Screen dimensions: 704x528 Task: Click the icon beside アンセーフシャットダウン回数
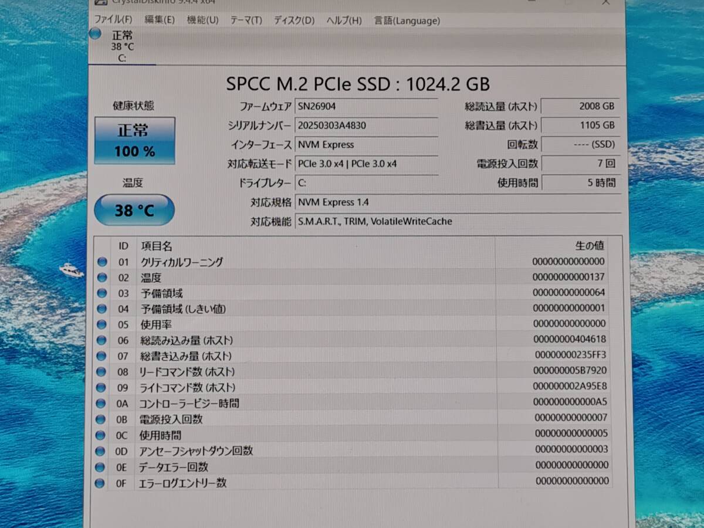click(101, 451)
